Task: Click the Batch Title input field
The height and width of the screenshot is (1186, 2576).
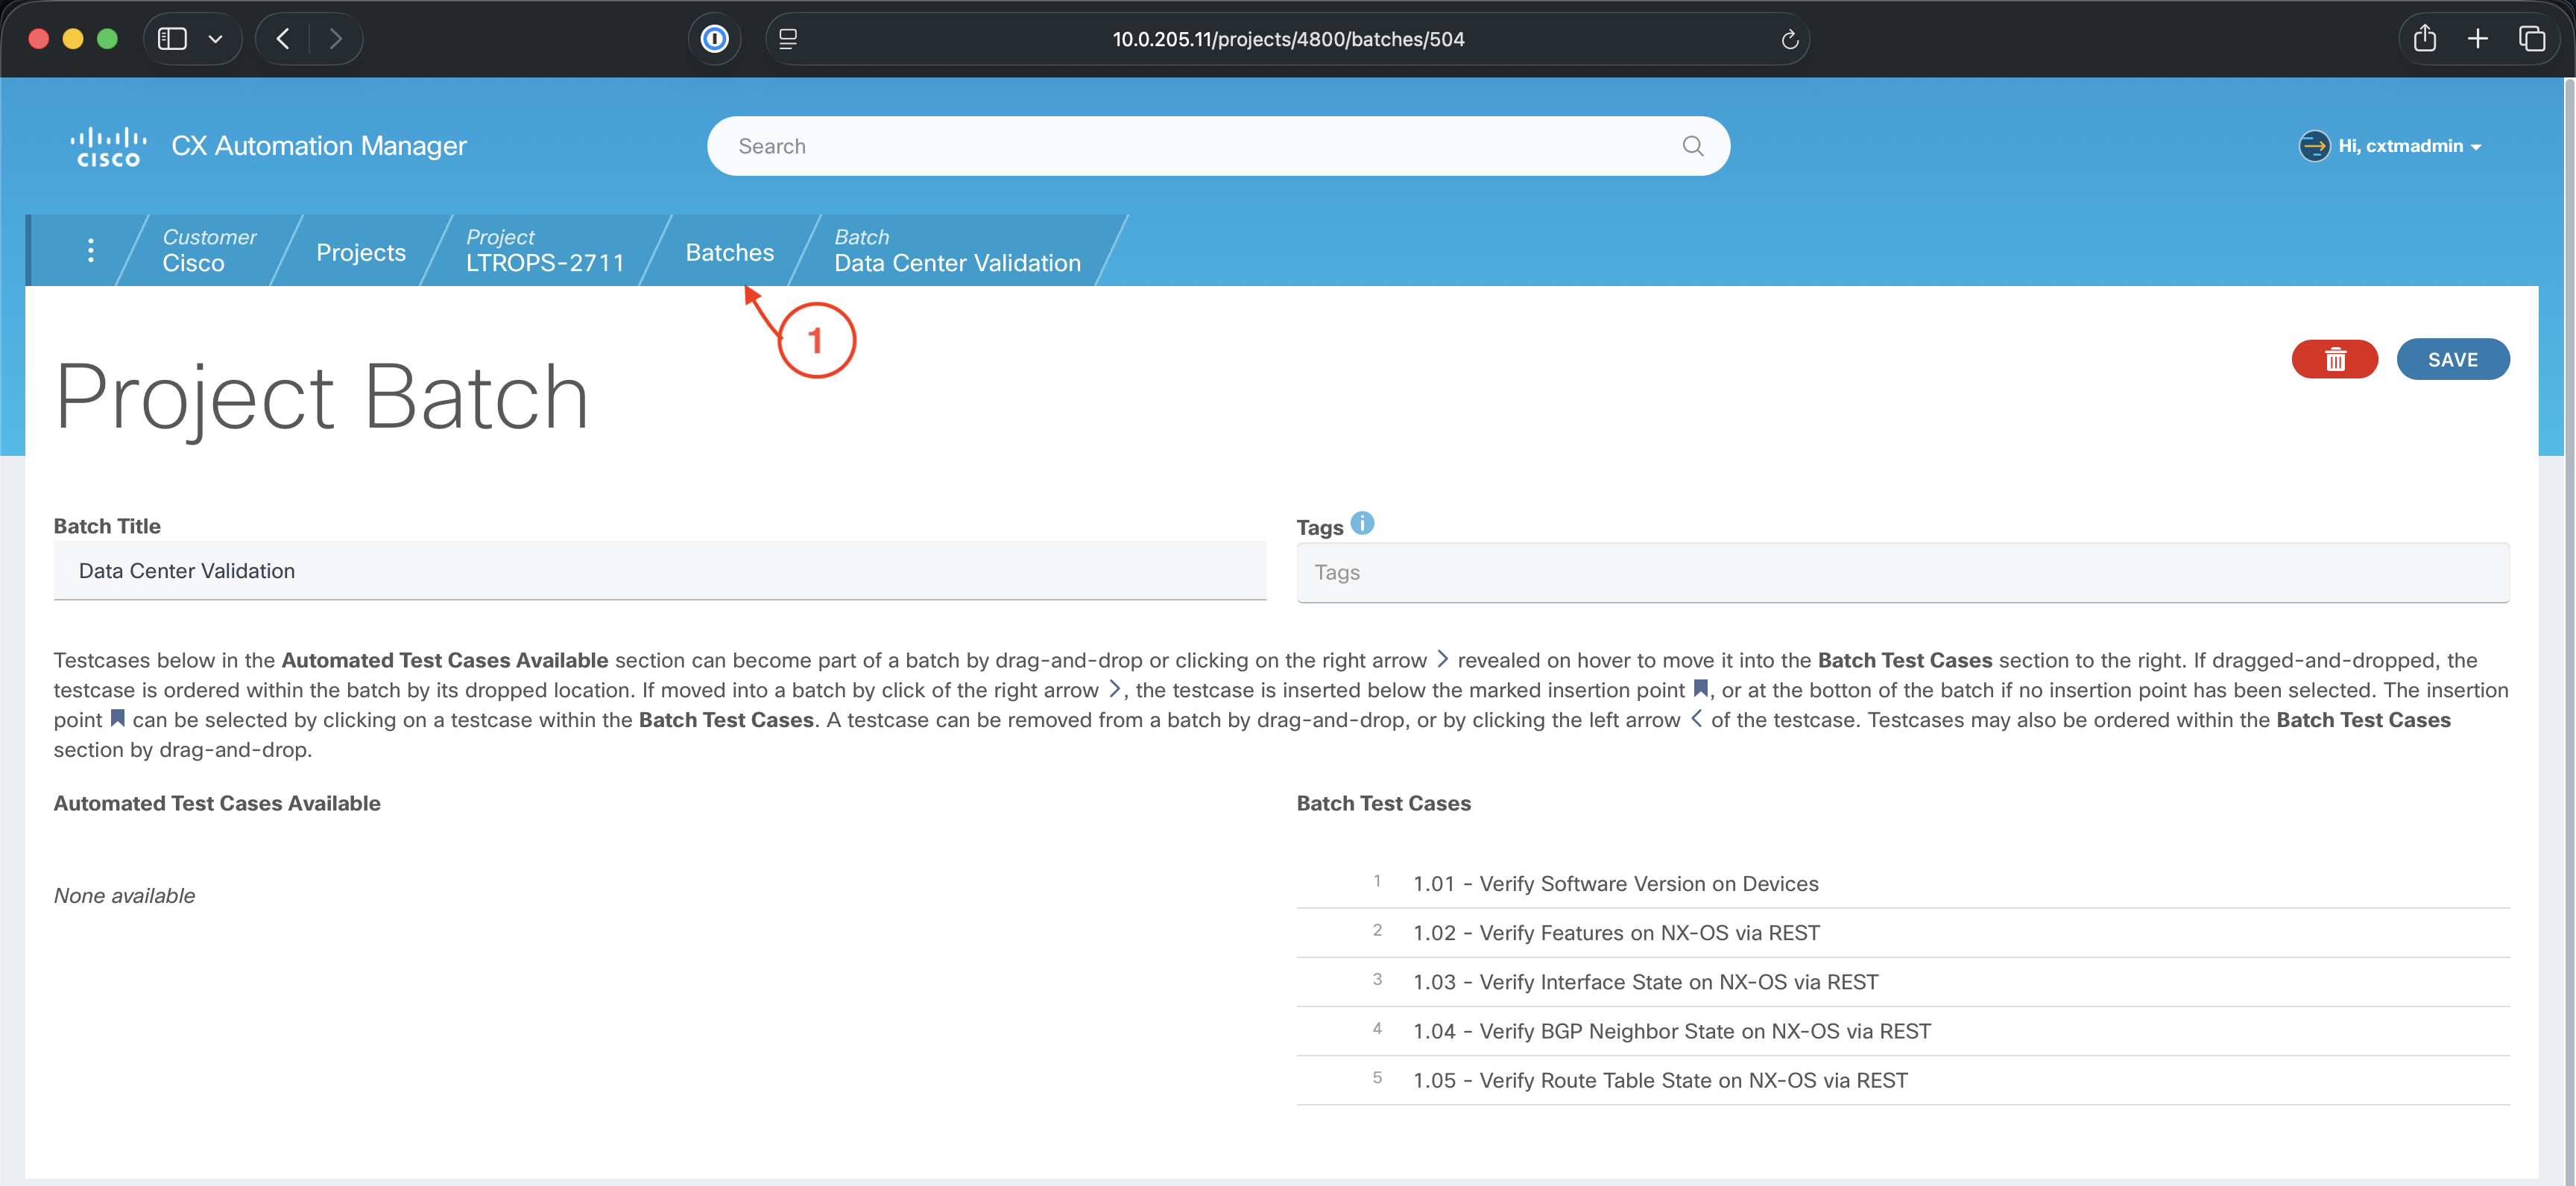Action: [659, 571]
